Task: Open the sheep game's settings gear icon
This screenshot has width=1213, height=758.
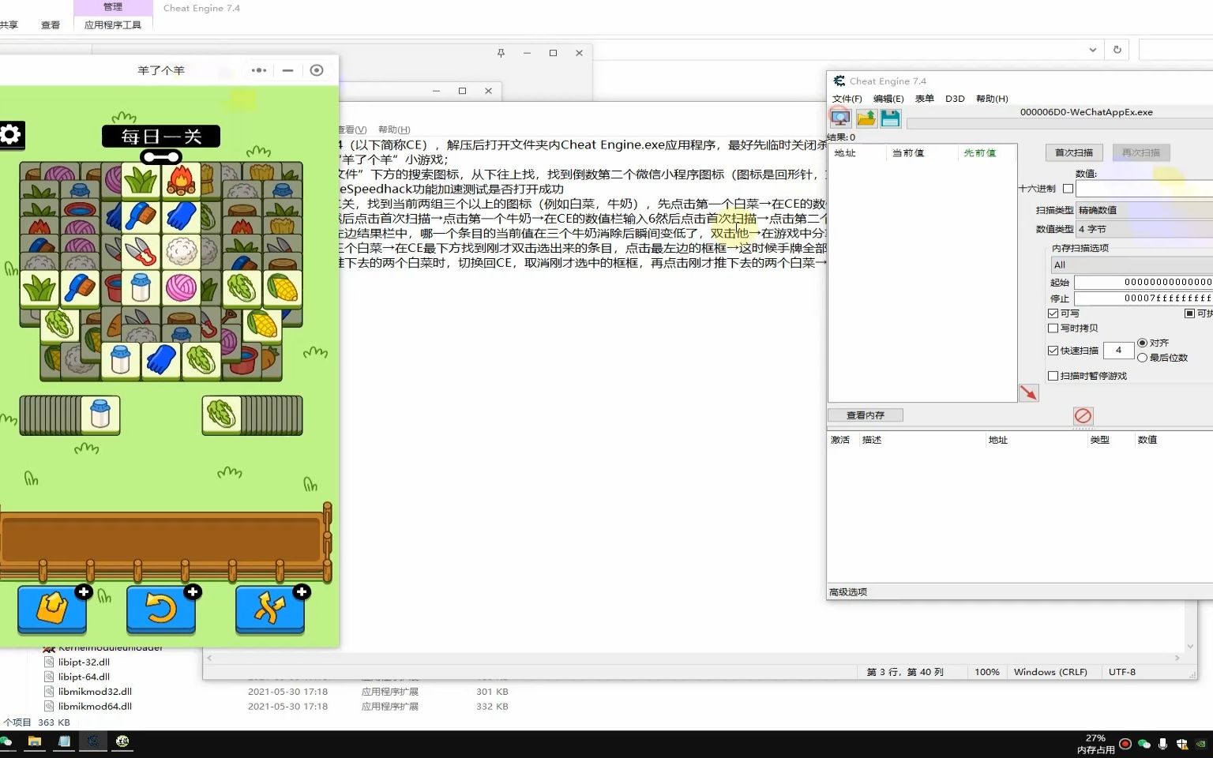Action: tap(10, 135)
